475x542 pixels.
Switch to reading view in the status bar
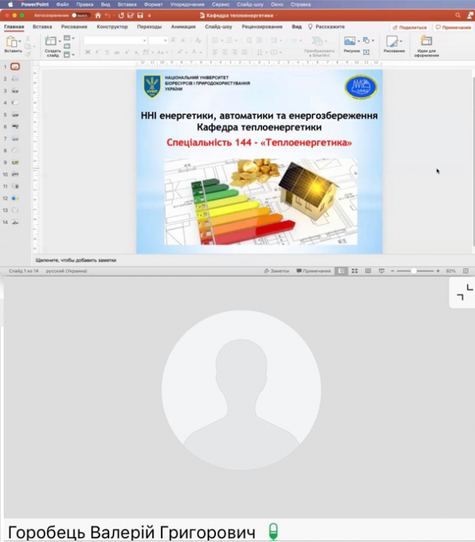coord(368,271)
